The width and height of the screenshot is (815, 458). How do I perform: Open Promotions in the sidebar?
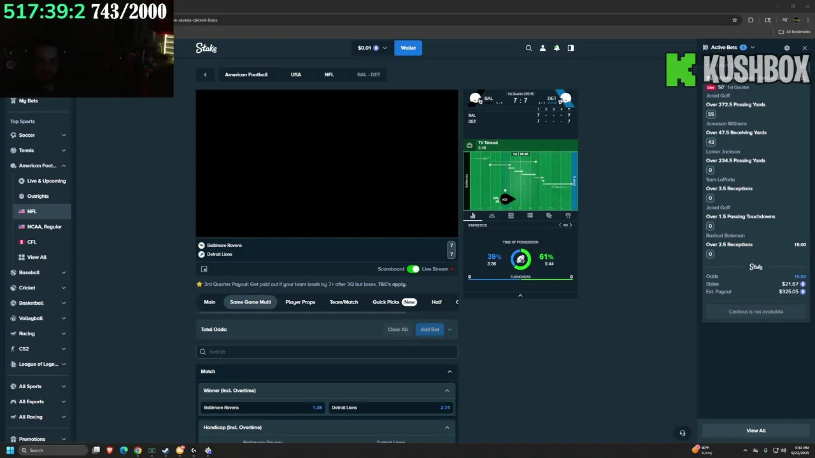coord(32,439)
